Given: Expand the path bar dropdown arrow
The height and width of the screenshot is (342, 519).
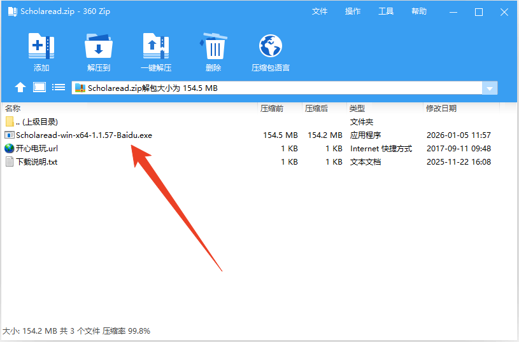Looking at the screenshot, I should point(490,88).
